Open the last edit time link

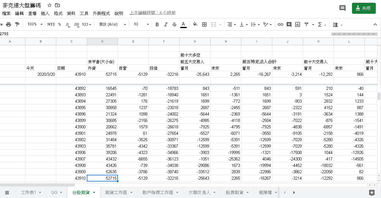(x=152, y=13)
